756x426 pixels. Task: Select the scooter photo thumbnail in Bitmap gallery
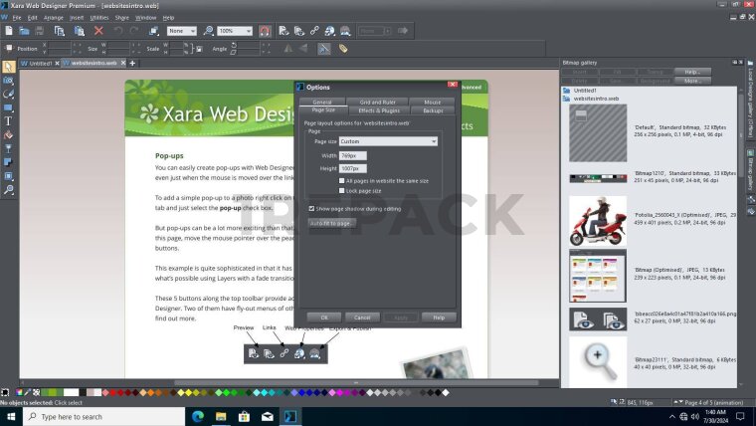pyautogui.click(x=598, y=220)
